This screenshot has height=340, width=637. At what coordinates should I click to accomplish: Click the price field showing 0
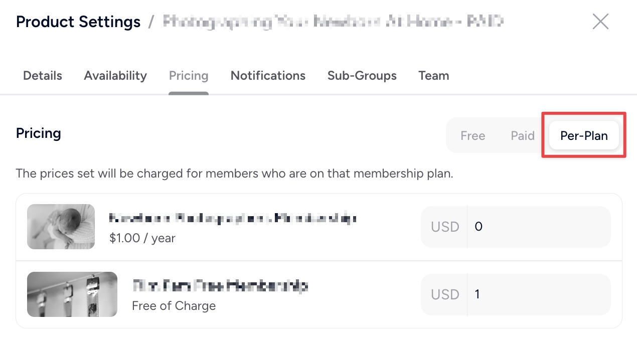click(539, 227)
